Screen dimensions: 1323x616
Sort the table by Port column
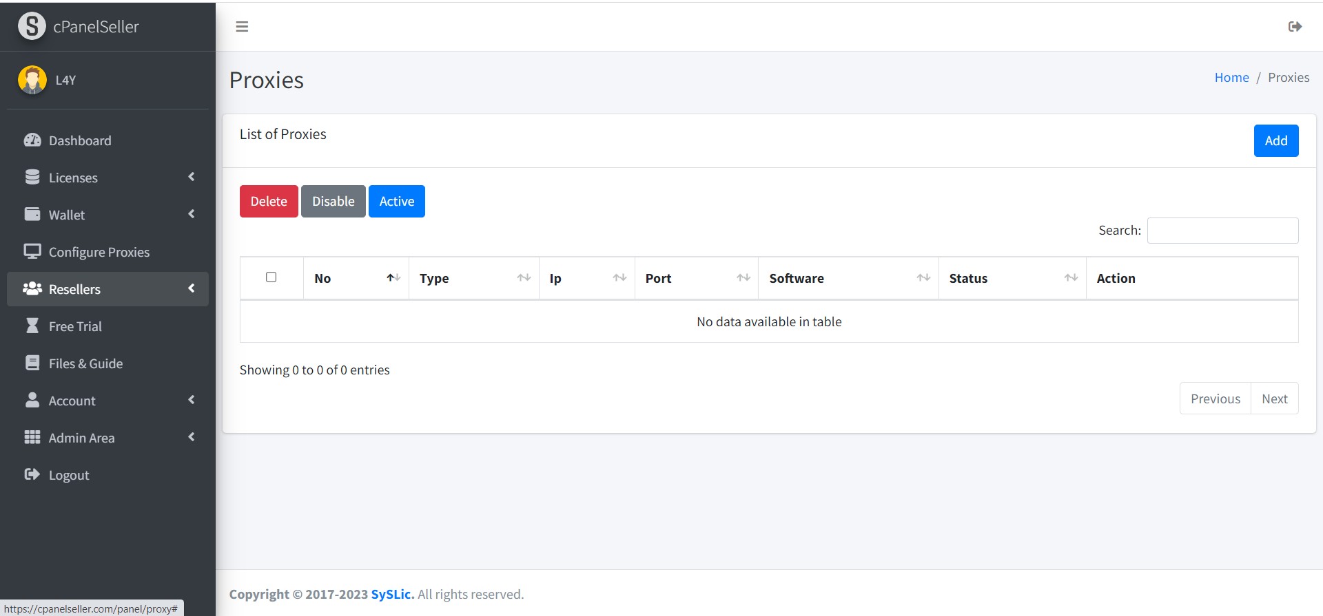tap(696, 278)
